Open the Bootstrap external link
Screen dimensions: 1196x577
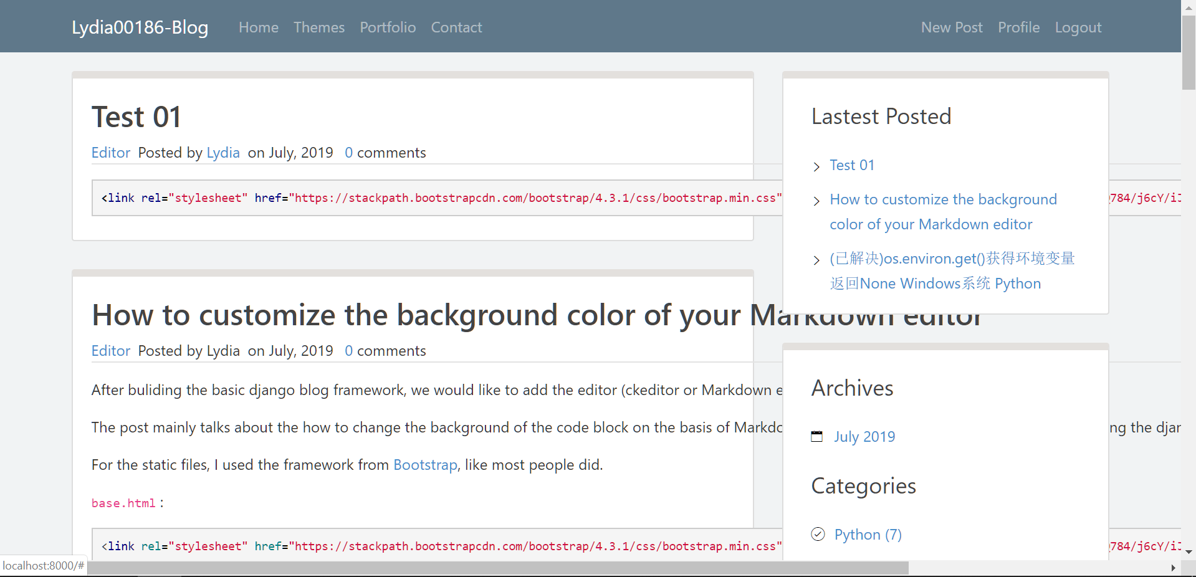424,464
